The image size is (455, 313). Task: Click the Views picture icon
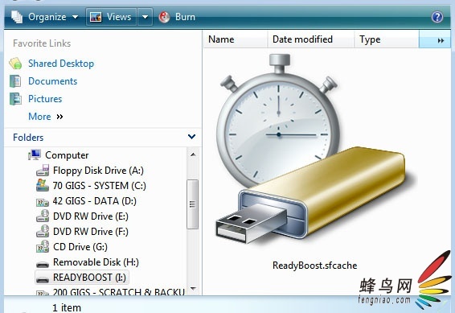pos(96,17)
